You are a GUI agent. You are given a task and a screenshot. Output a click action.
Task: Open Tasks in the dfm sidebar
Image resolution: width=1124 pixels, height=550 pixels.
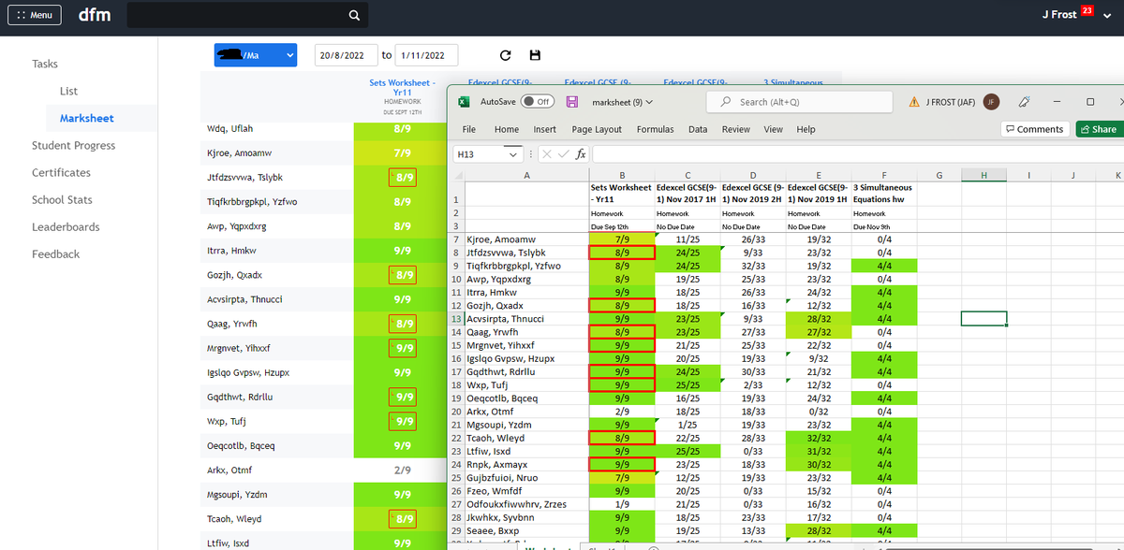click(45, 64)
